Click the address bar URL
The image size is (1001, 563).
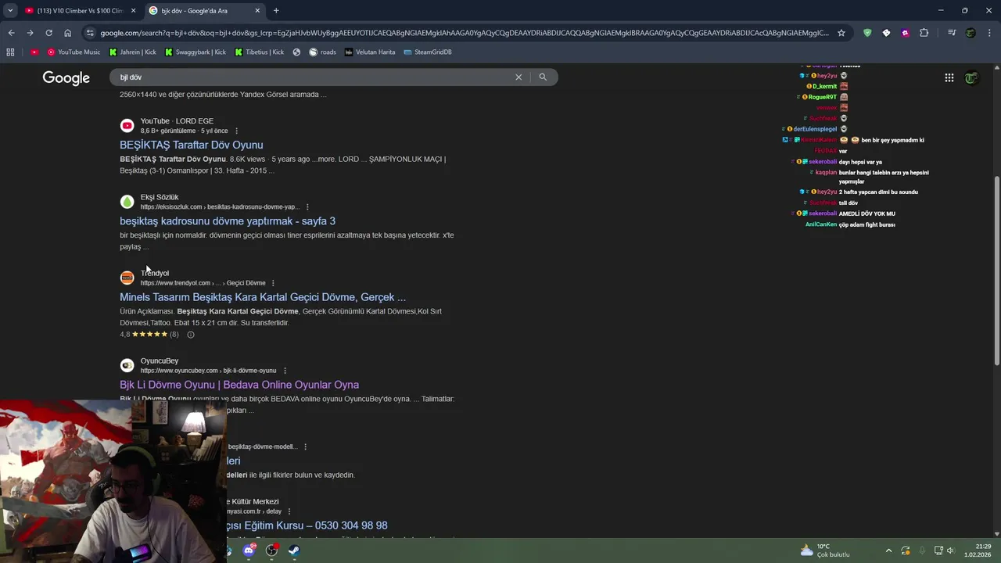coord(465,33)
